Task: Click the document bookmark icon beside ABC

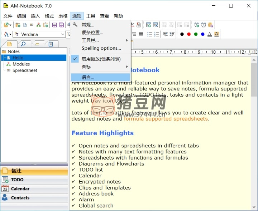Action: point(139,25)
